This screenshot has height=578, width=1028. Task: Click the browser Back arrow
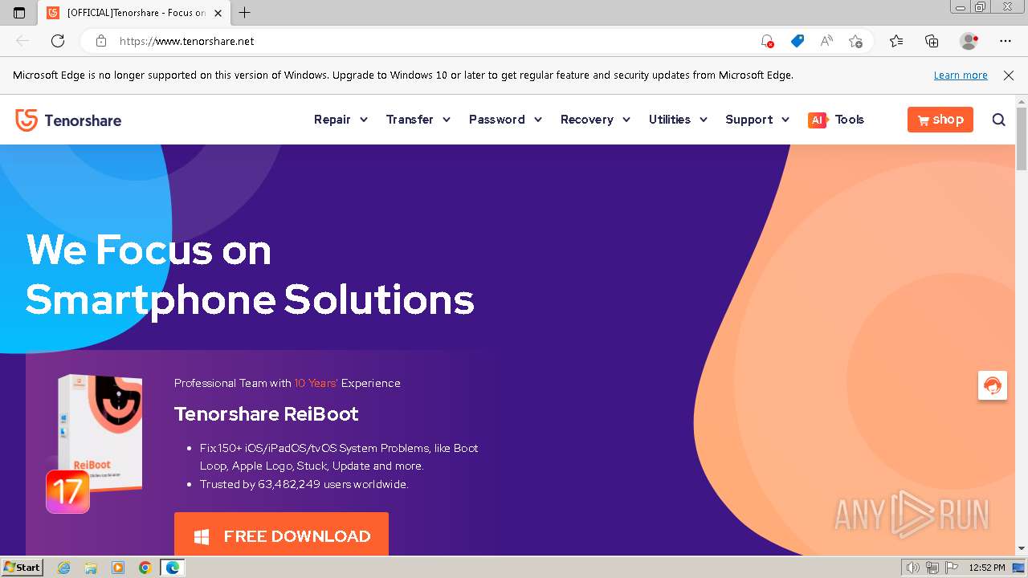[22, 41]
